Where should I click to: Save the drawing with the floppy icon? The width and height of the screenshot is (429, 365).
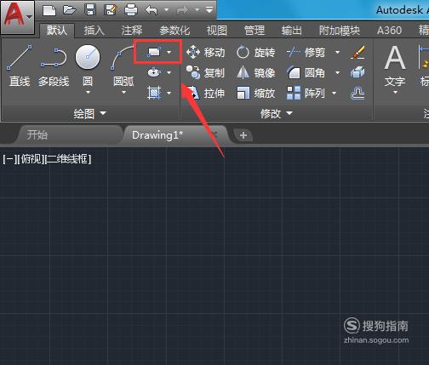pyautogui.click(x=90, y=10)
